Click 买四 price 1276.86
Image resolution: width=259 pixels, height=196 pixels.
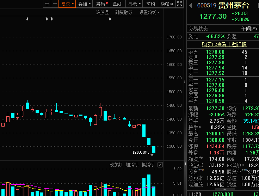[215, 96]
